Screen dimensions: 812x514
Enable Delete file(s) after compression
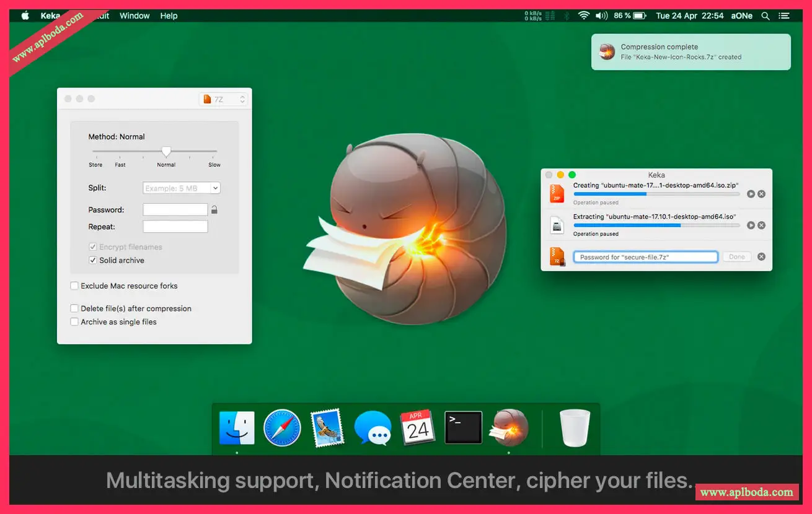pos(74,308)
